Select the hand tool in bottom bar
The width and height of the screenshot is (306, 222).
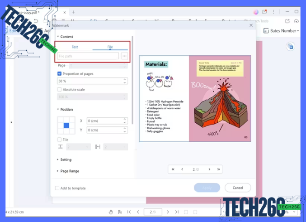tap(111, 212)
